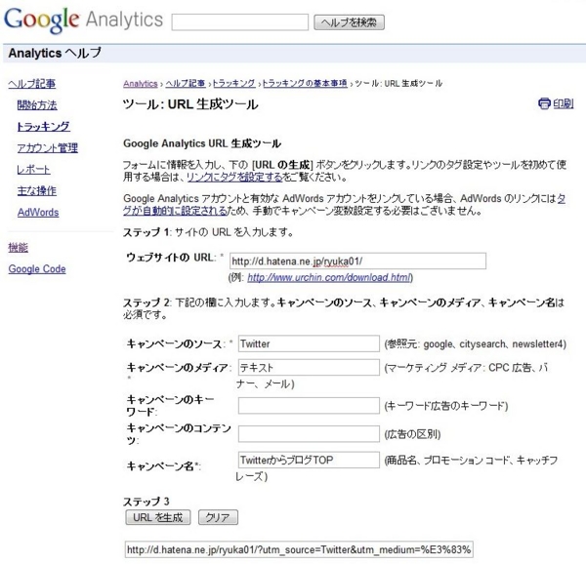Click the トラッキングの基本事項 breadcrumb

coord(305,84)
